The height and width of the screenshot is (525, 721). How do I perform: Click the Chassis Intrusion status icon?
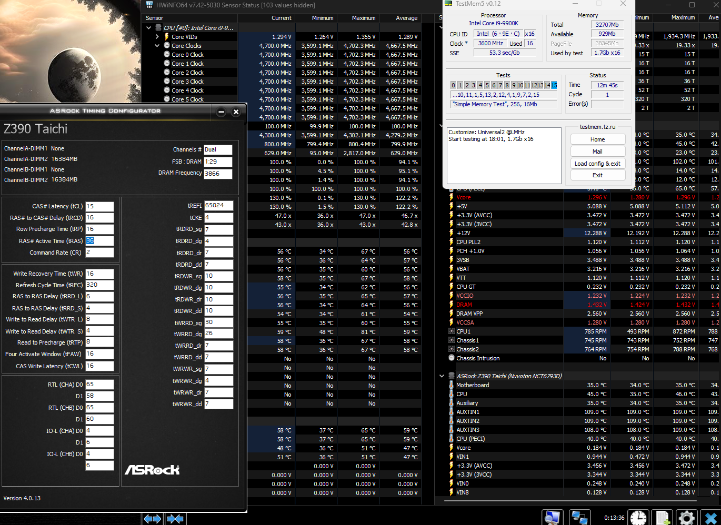pyautogui.click(x=451, y=358)
